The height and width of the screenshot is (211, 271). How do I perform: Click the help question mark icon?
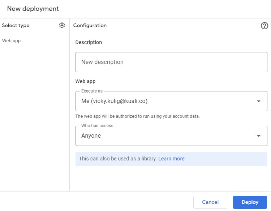[x=264, y=26]
